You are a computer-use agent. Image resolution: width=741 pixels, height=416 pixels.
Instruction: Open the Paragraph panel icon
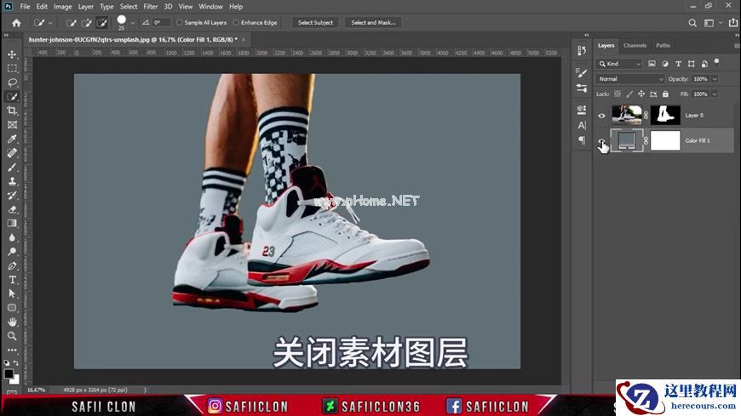582,140
